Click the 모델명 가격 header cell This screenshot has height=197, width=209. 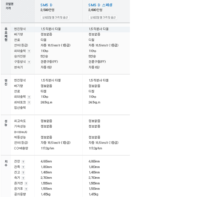point(18,11)
